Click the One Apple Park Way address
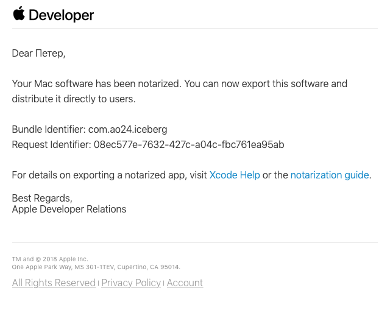This screenshot has width=390, height=313. (96, 267)
